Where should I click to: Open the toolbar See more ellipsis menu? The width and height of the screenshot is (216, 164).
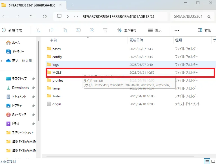[x=177, y=30]
